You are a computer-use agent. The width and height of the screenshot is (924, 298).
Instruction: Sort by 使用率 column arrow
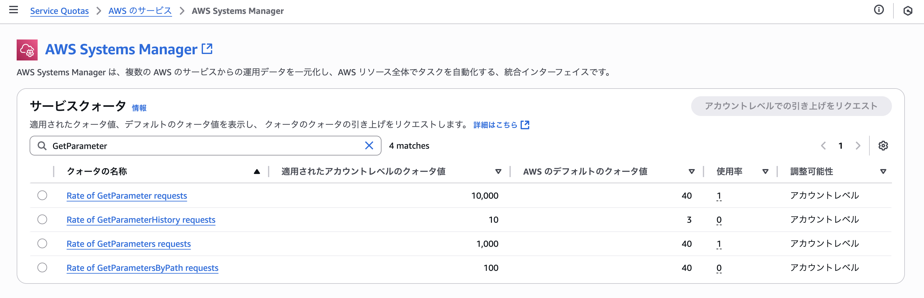click(765, 172)
